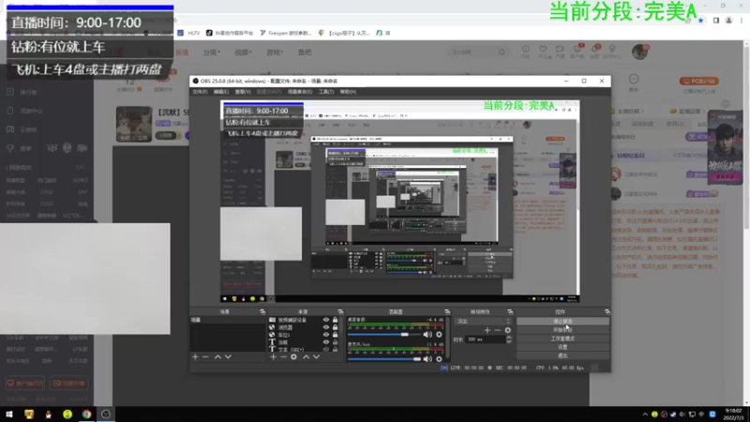Remove scene transition with minus icon
Image resolution: width=750 pixels, height=422 pixels.
(498, 330)
